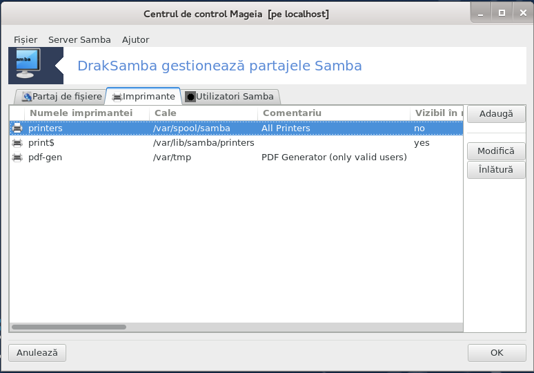Close the Centrul de control Mageia window
The height and width of the screenshot is (373, 534).
pyautogui.click(x=523, y=13)
